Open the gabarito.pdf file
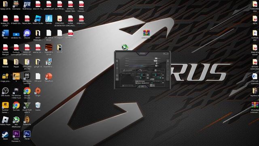The width and height of the screenshot is (259, 146). point(49,5)
